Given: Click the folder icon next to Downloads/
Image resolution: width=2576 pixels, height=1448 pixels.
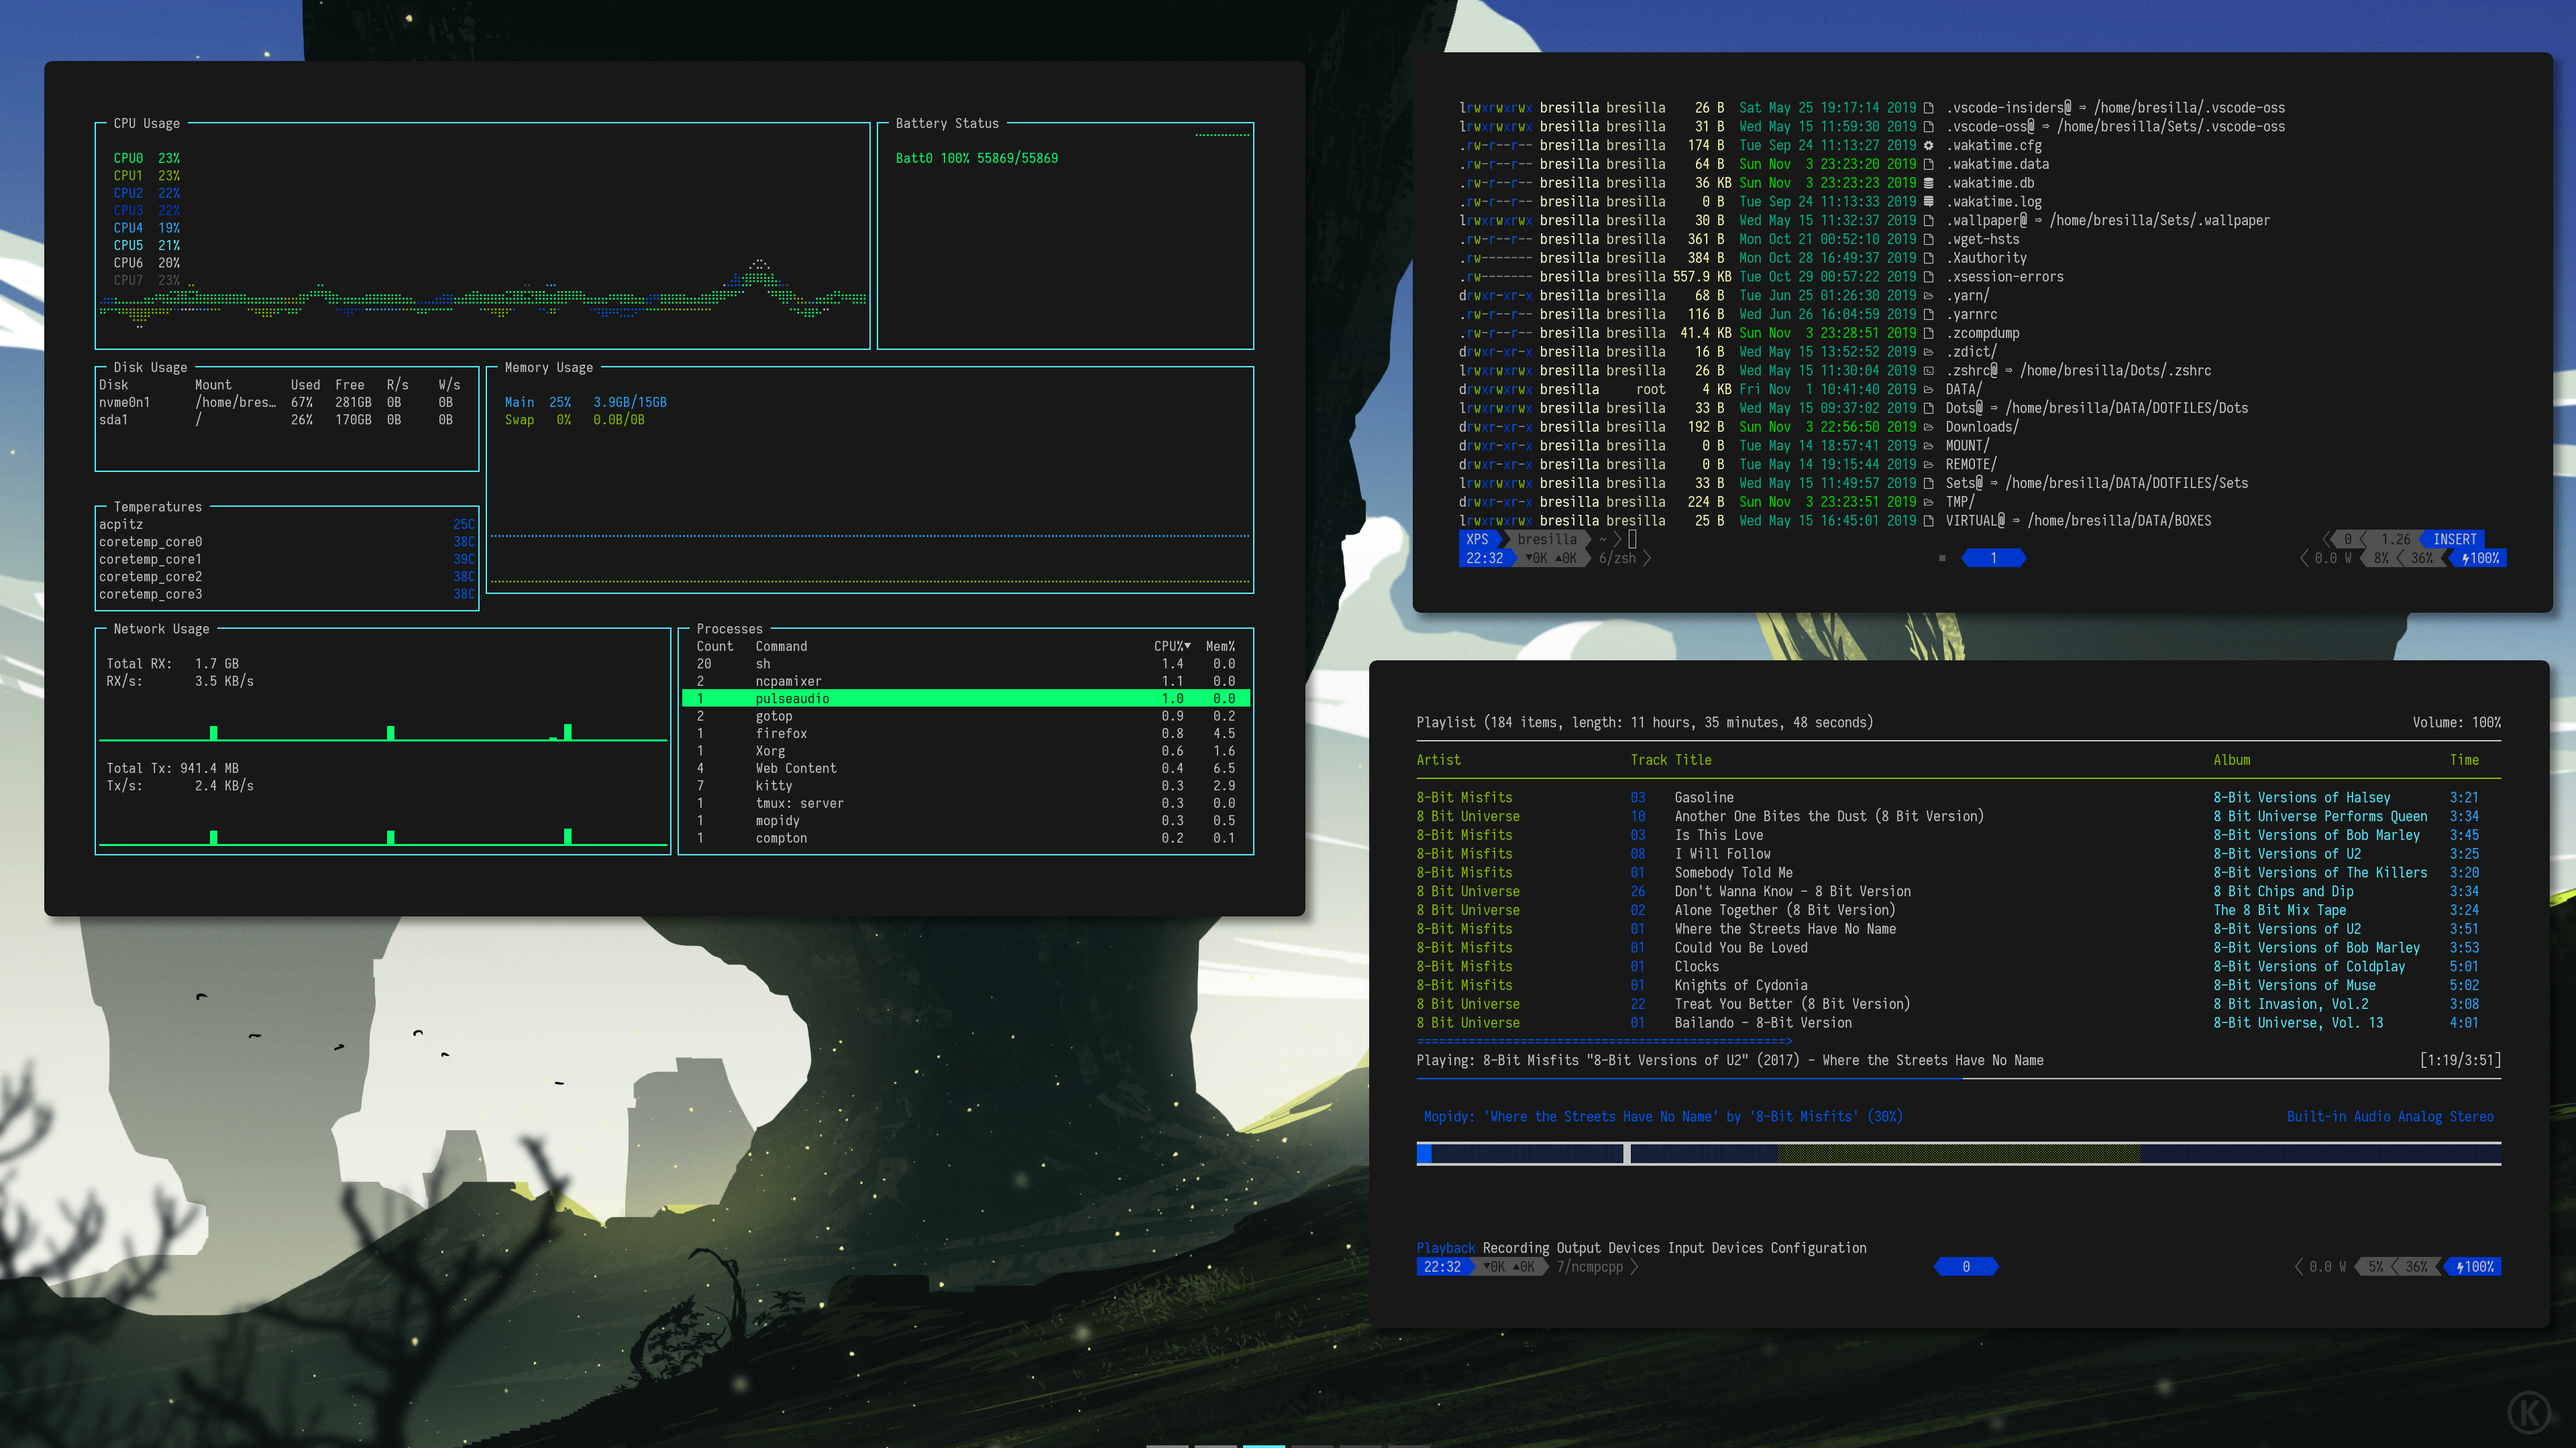Looking at the screenshot, I should pos(1928,427).
